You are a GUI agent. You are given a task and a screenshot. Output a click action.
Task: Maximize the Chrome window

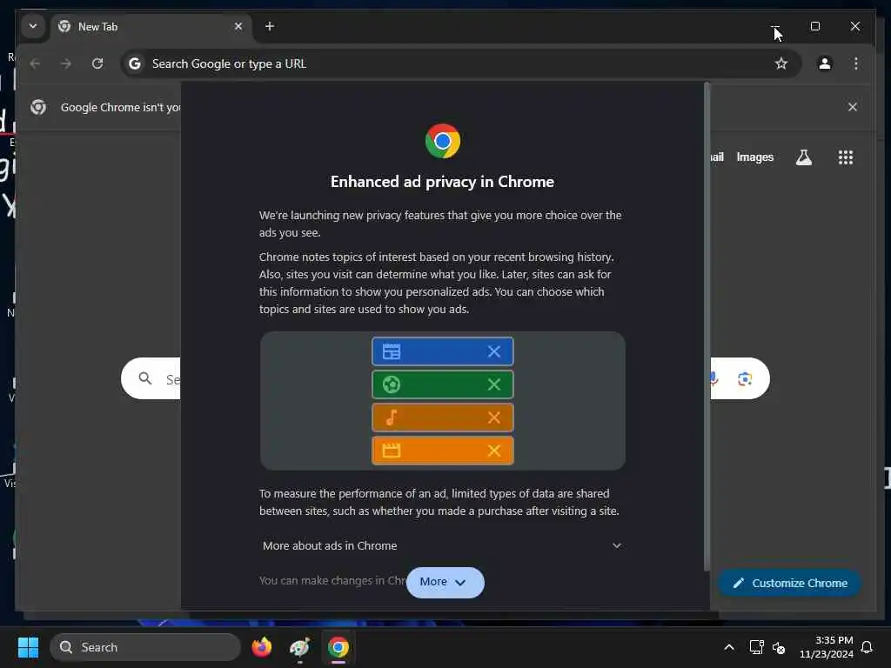[x=814, y=26]
